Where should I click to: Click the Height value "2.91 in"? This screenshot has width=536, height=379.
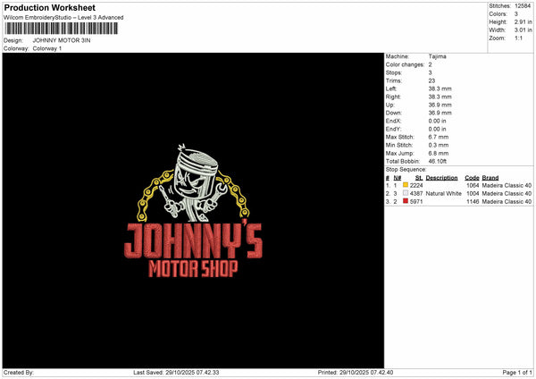coord(523,21)
